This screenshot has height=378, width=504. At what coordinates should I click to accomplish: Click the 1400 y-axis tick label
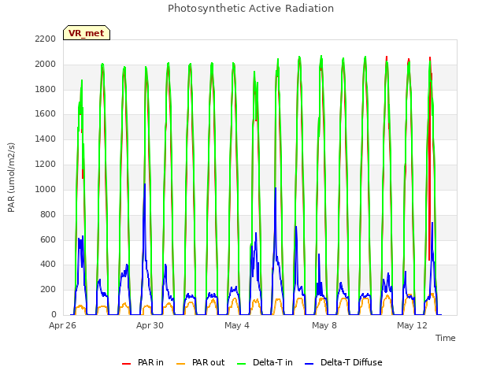tap(46, 139)
